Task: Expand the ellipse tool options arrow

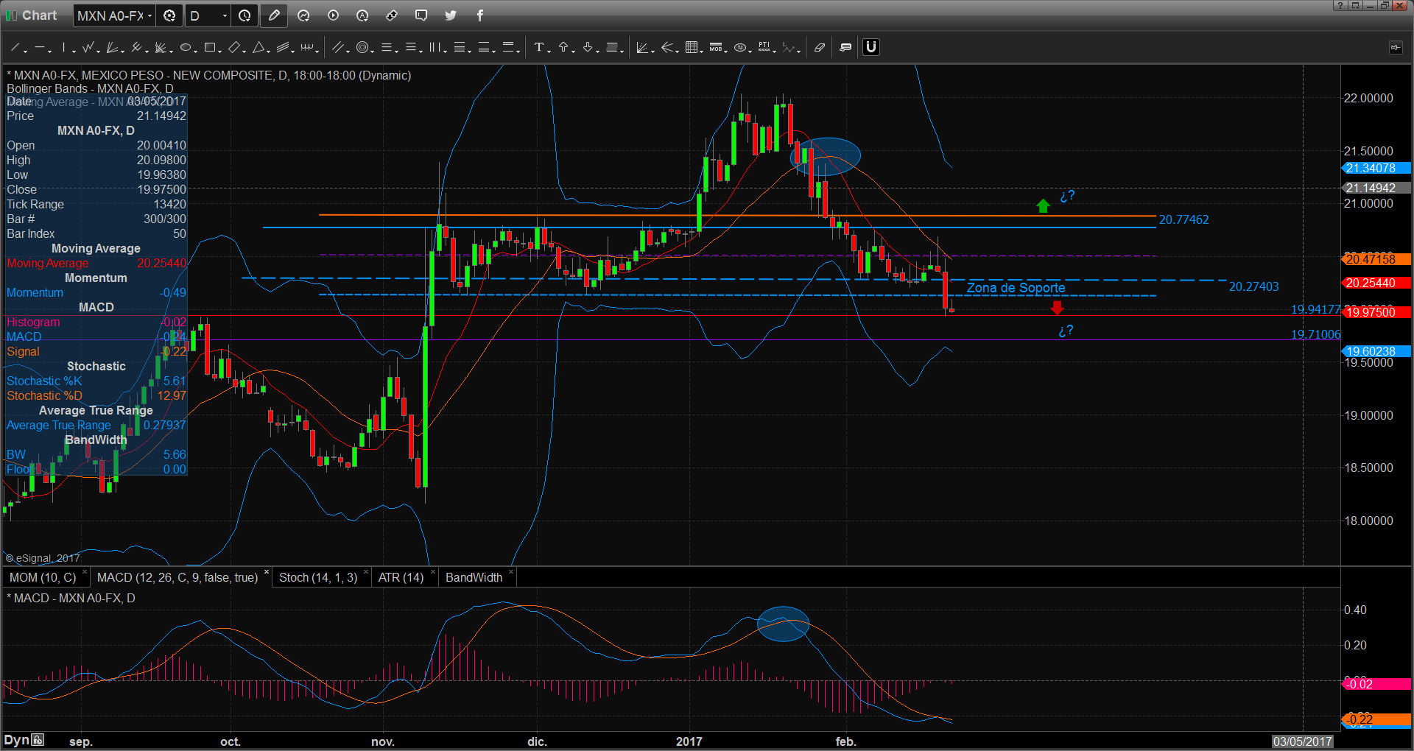Action: click(x=195, y=52)
